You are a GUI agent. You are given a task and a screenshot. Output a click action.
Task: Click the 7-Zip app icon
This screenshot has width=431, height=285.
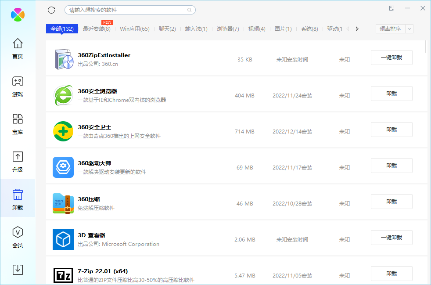pos(63,275)
